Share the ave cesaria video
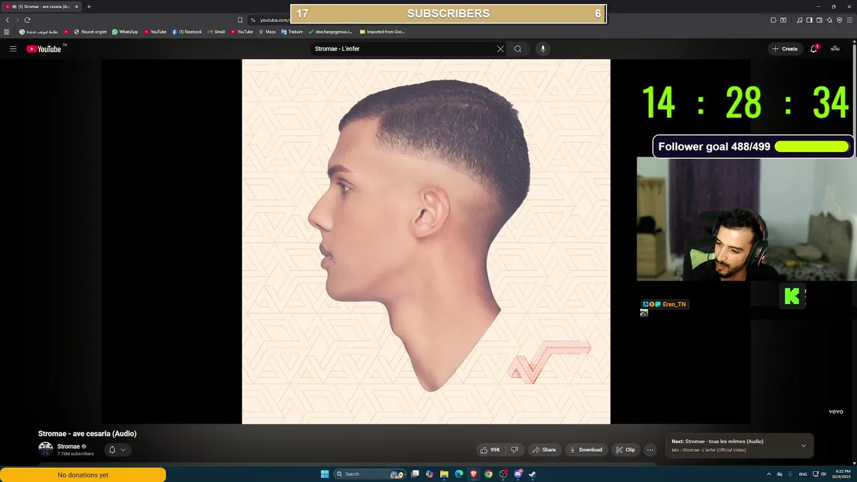This screenshot has height=482, width=857. 544,450
